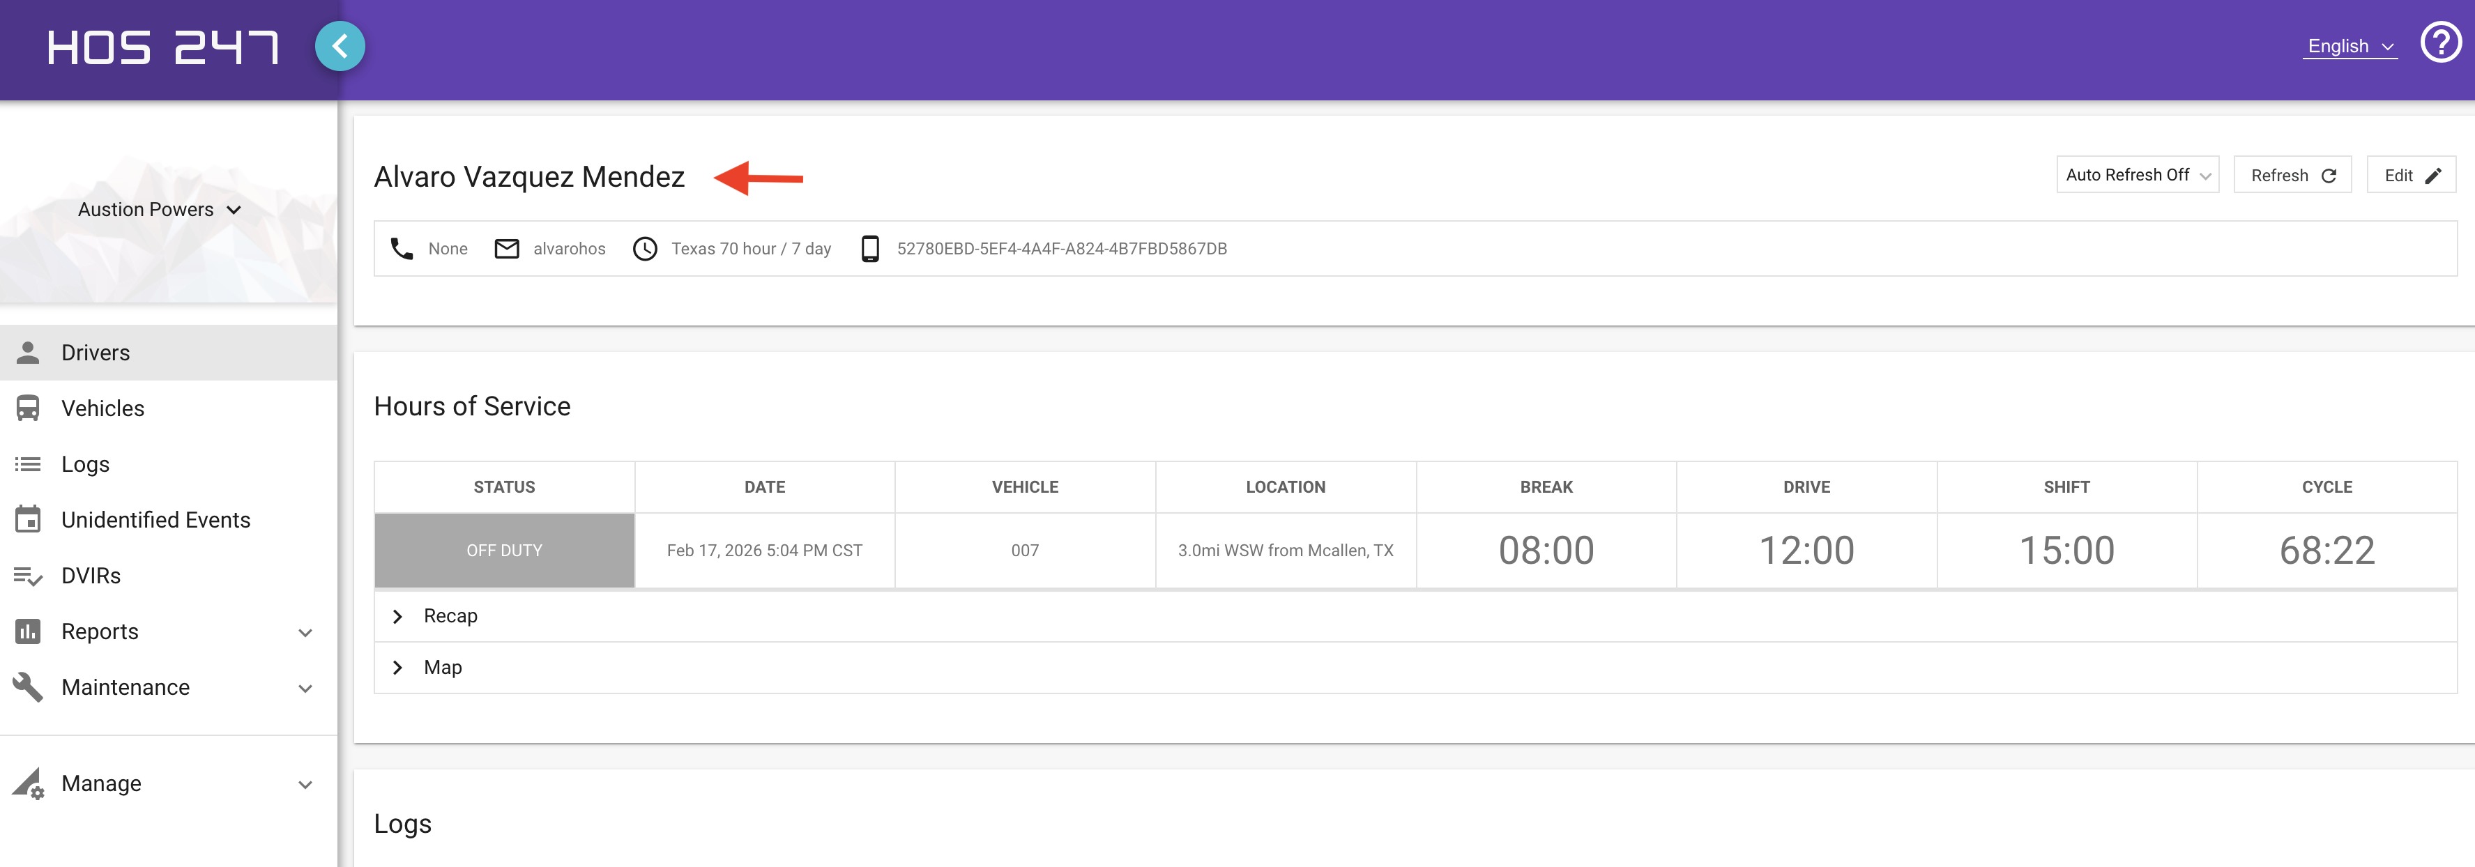Image resolution: width=2475 pixels, height=867 pixels.
Task: Click the Logs list icon
Action: click(x=28, y=463)
